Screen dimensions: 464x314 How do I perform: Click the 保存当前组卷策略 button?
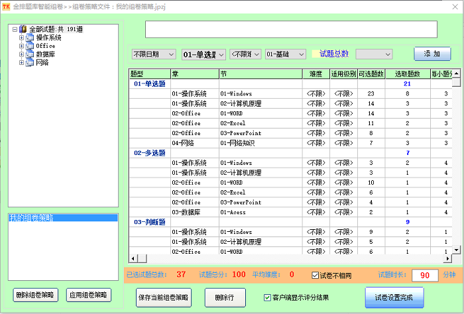[x=163, y=298]
